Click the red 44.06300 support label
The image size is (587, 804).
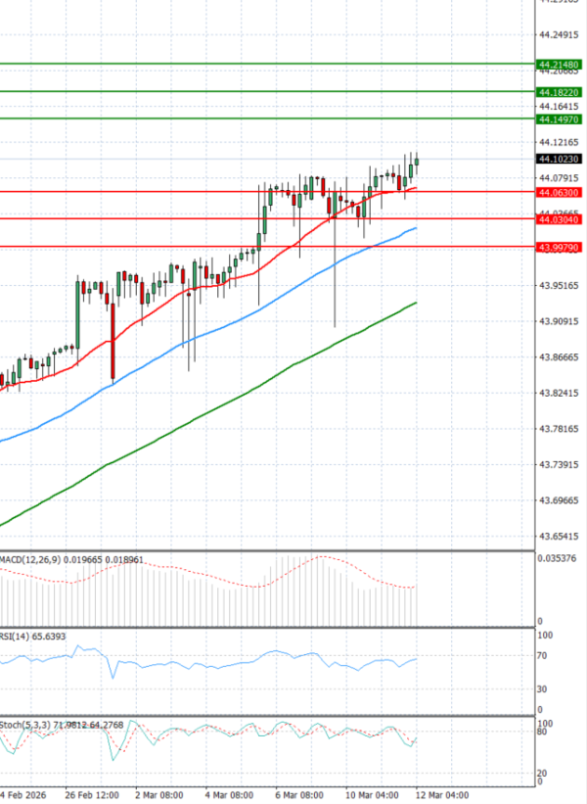[x=559, y=193]
